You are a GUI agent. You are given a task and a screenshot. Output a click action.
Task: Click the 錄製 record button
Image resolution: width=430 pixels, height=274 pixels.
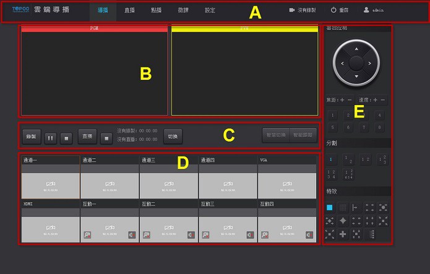[x=30, y=137]
